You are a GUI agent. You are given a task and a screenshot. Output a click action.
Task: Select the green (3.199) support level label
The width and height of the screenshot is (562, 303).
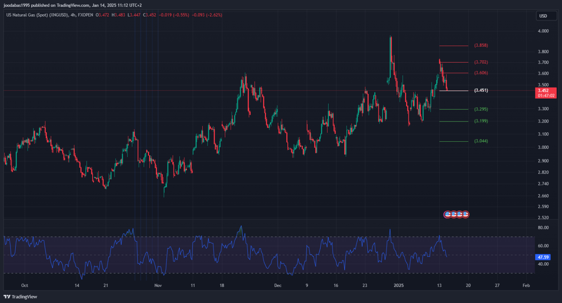pos(481,121)
